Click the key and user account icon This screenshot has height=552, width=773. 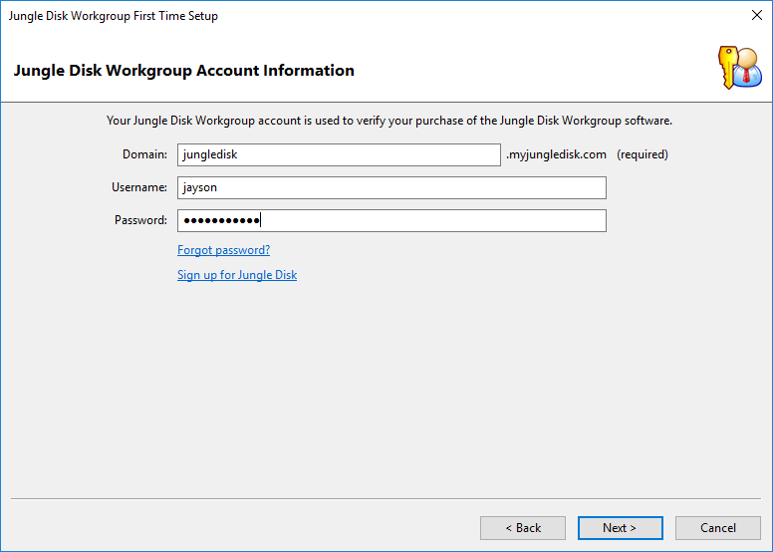pos(739,68)
